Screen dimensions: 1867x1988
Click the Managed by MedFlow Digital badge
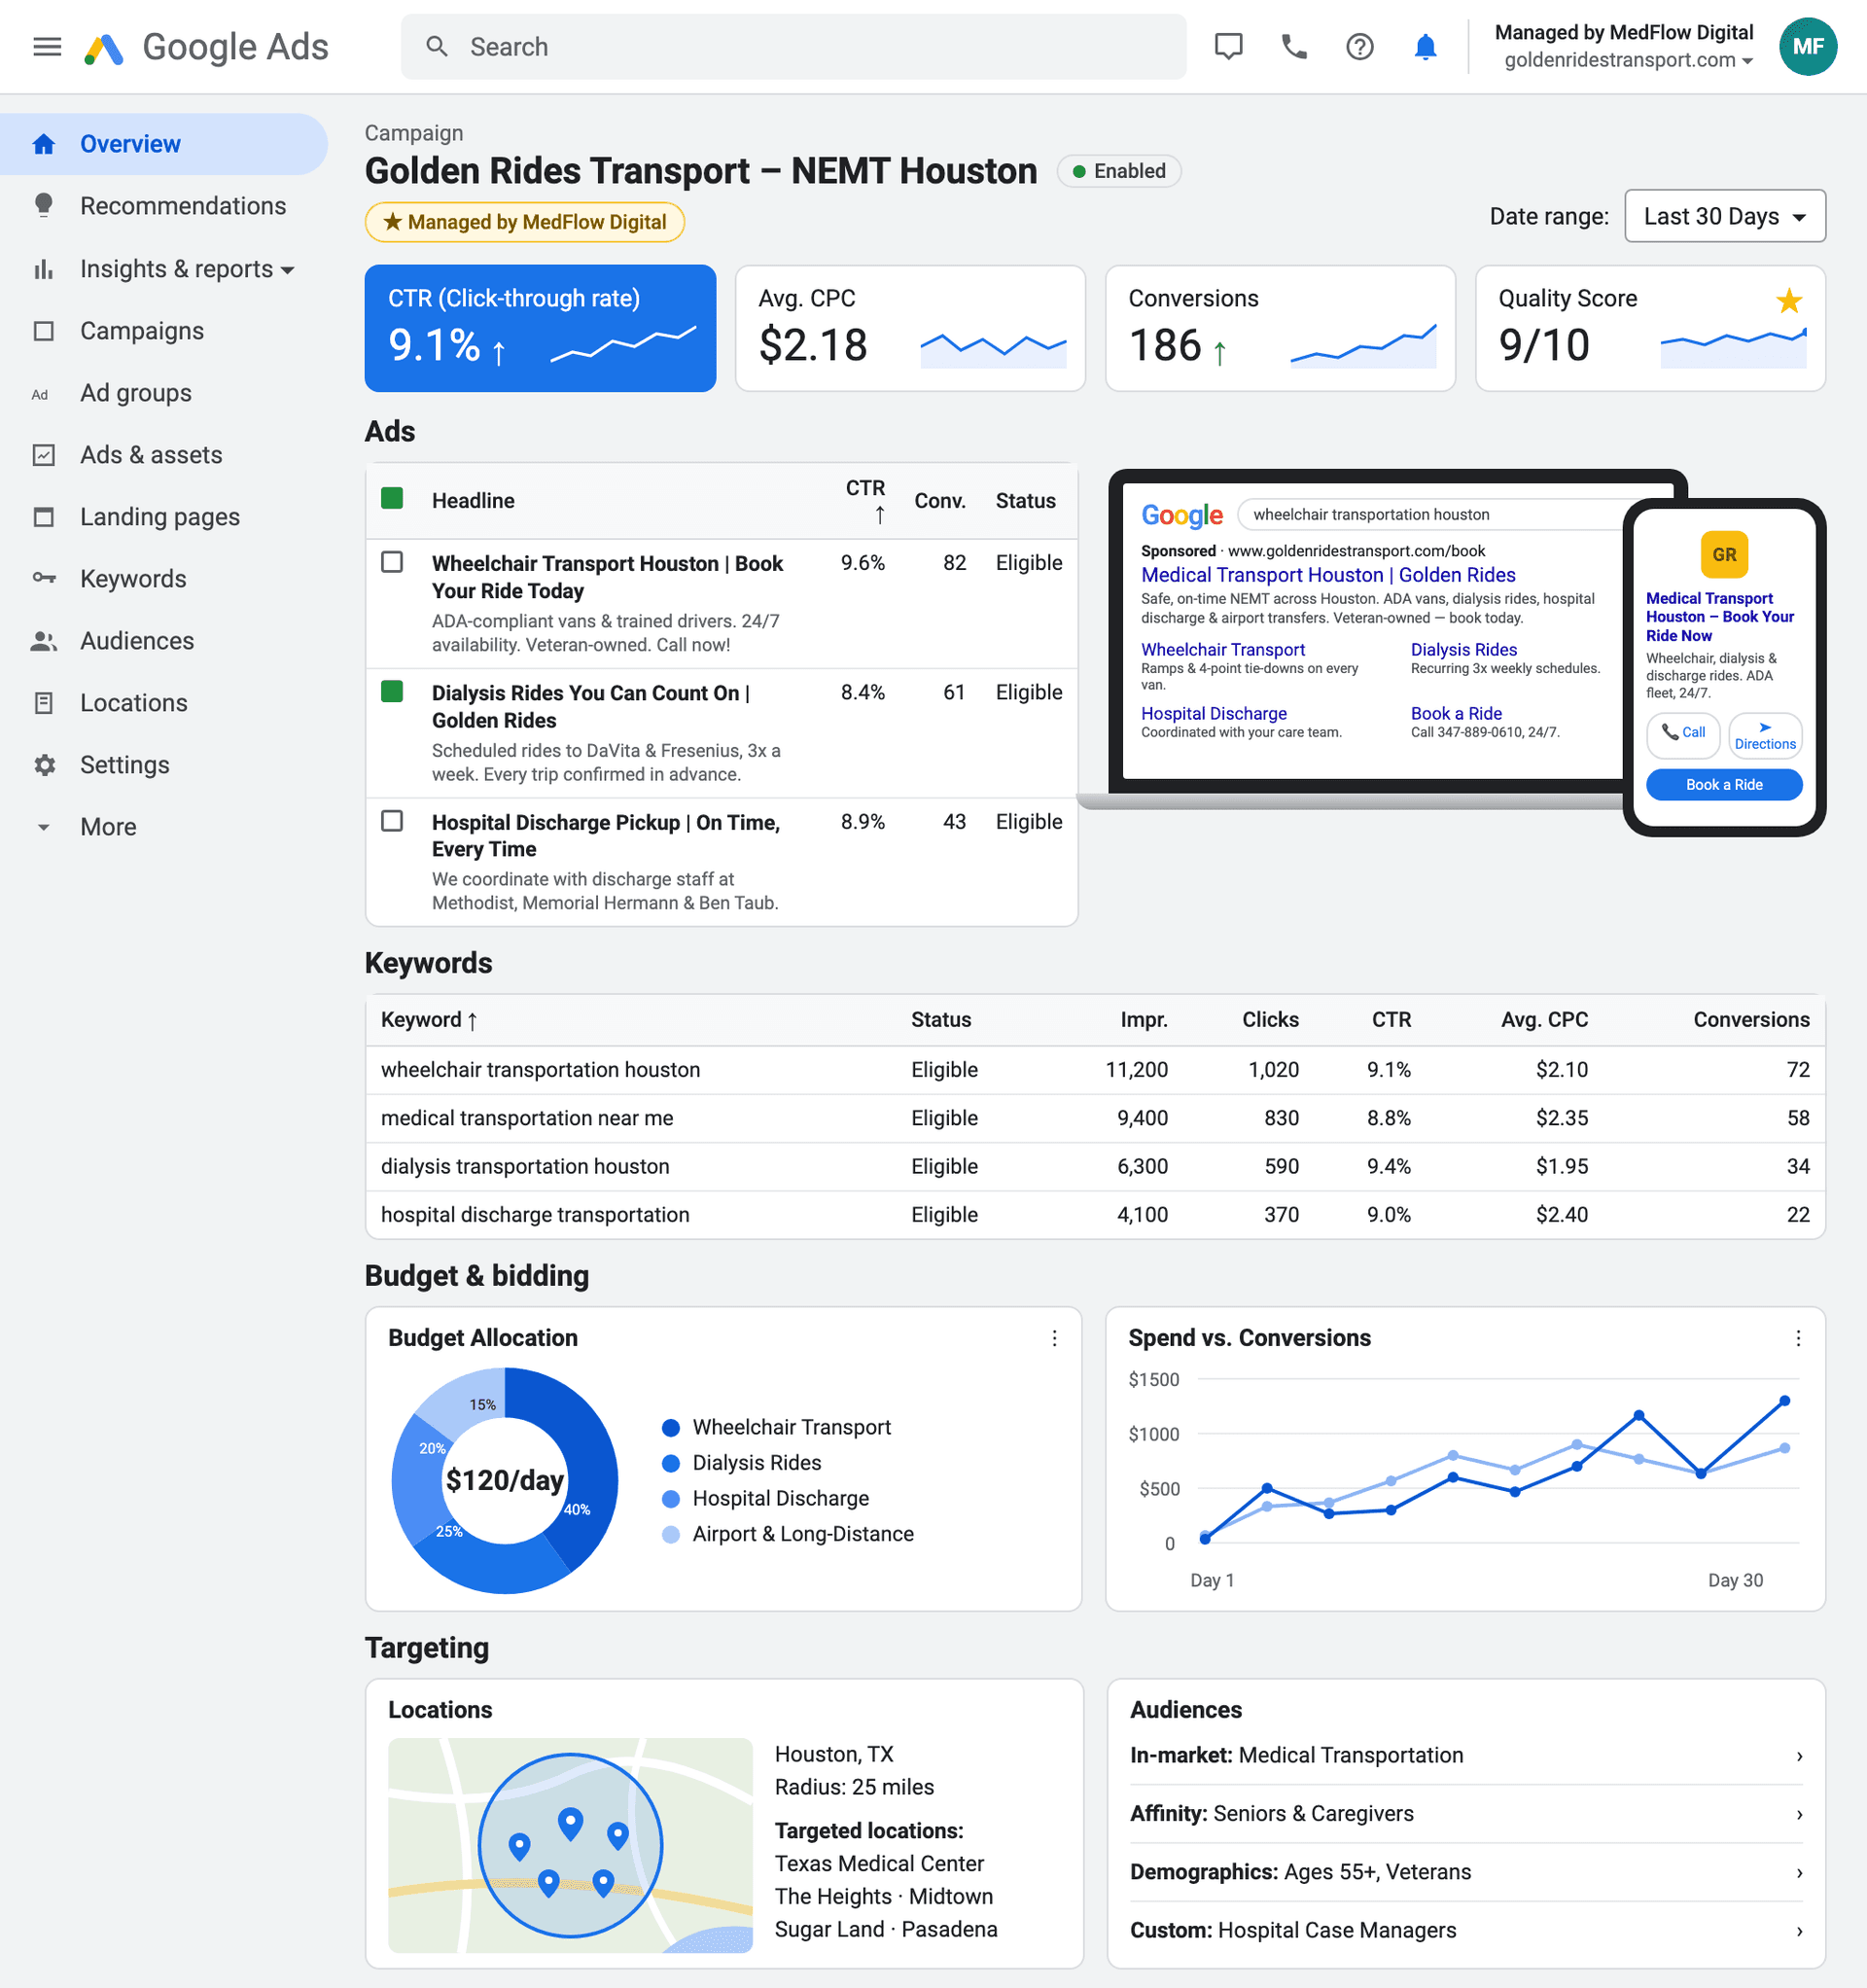coord(525,222)
